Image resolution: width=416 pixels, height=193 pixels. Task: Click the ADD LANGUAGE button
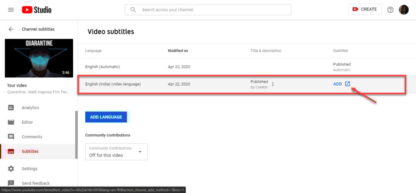(106, 117)
